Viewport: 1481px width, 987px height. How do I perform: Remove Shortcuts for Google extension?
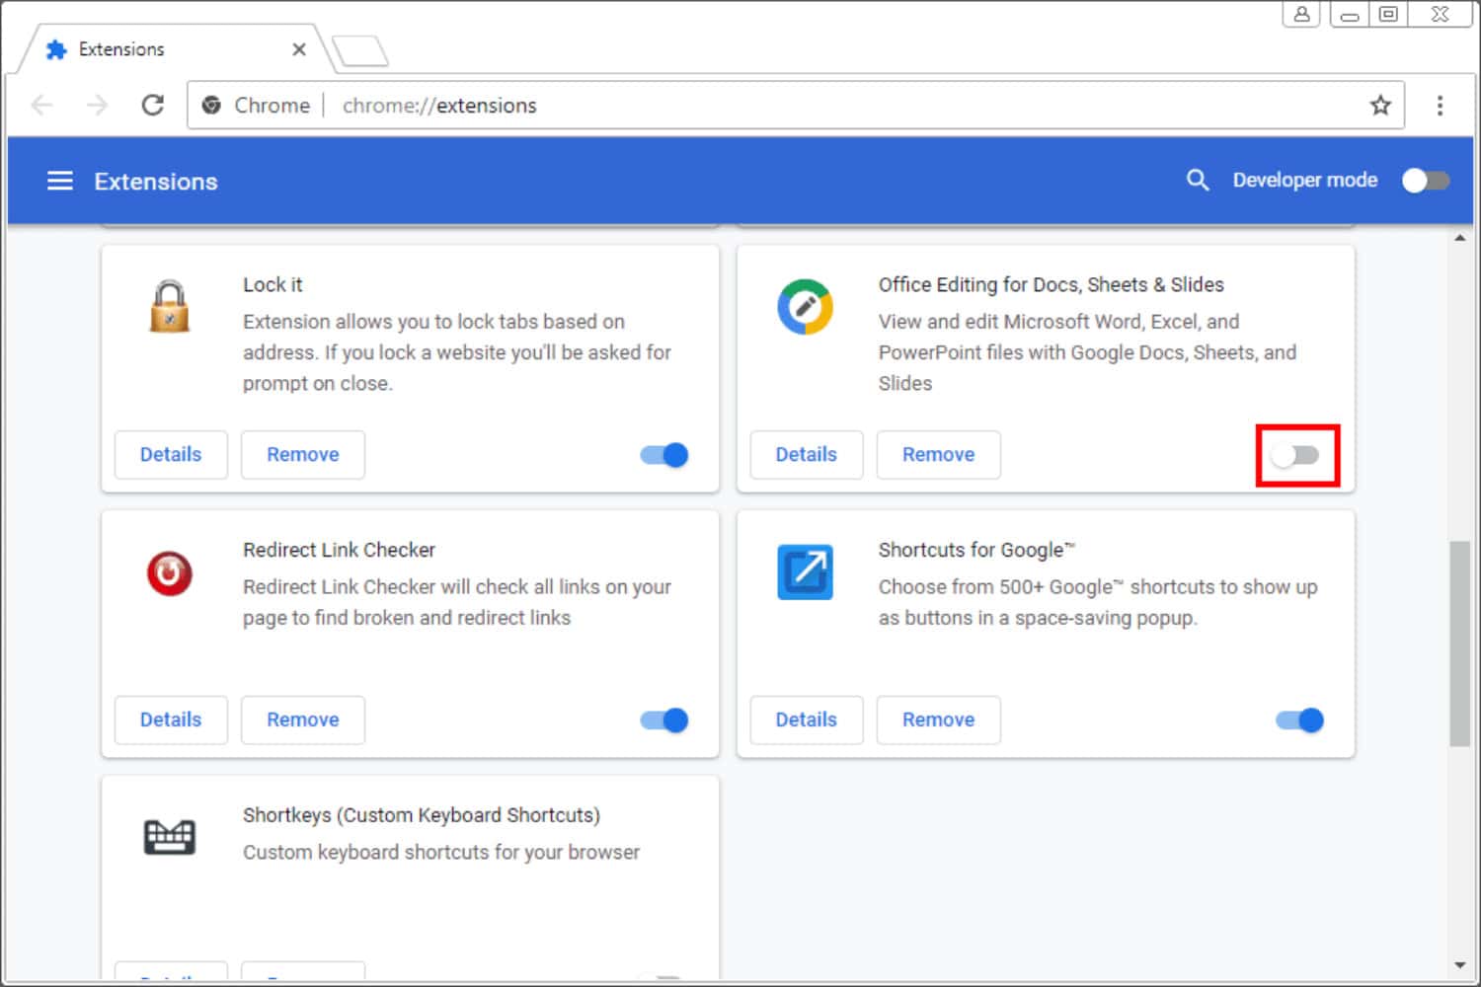click(939, 721)
